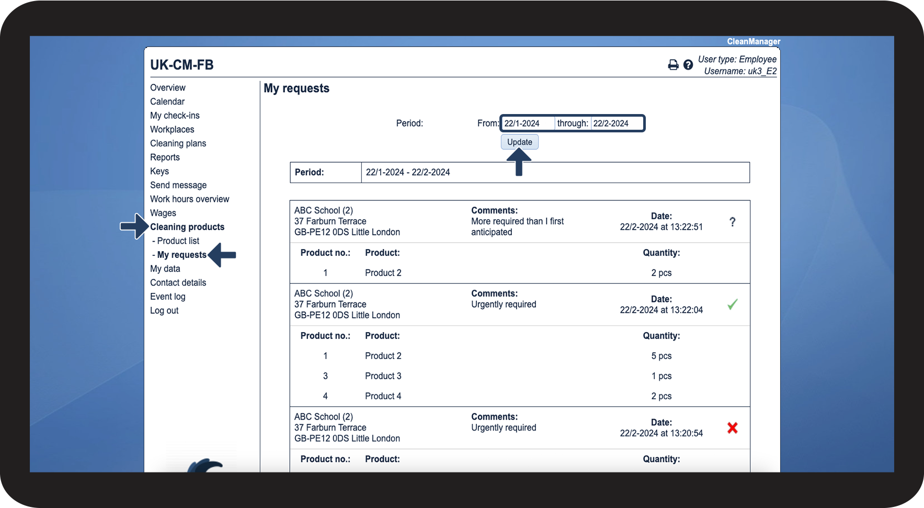This screenshot has width=924, height=508.
Task: Click the date 22/2-2024 at 13:22:51
Action: 661,227
